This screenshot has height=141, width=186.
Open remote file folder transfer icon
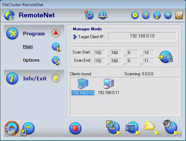click(151, 128)
